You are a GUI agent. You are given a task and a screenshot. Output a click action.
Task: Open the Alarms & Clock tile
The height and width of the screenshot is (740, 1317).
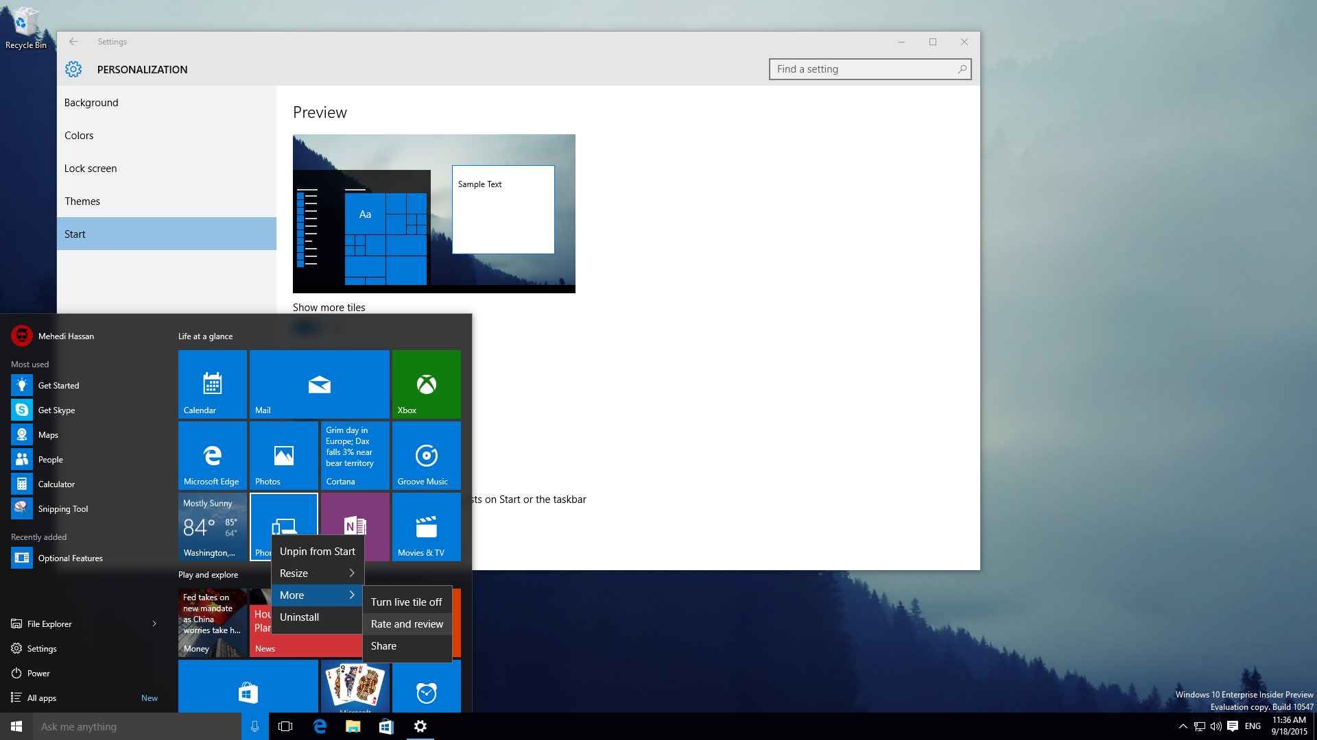[x=427, y=687]
